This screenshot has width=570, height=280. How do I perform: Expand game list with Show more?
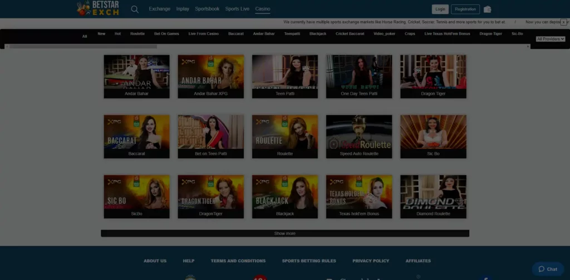285,233
